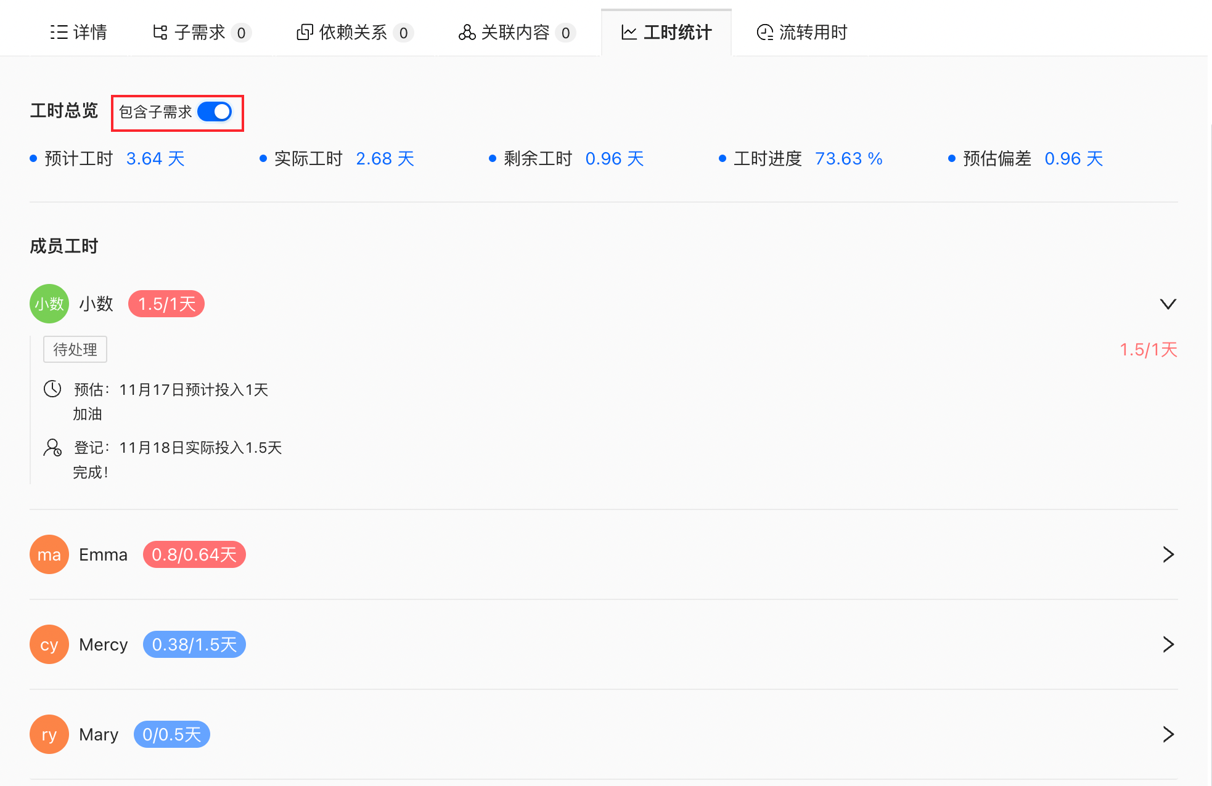This screenshot has width=1212, height=786.
Task: Click the green 小数 avatar
Action: (49, 304)
